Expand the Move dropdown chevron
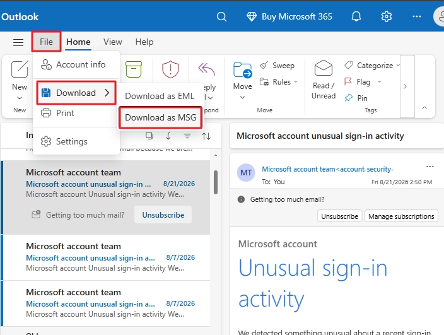Image resolution: width=444 pixels, height=335 pixels. pyautogui.click(x=242, y=97)
